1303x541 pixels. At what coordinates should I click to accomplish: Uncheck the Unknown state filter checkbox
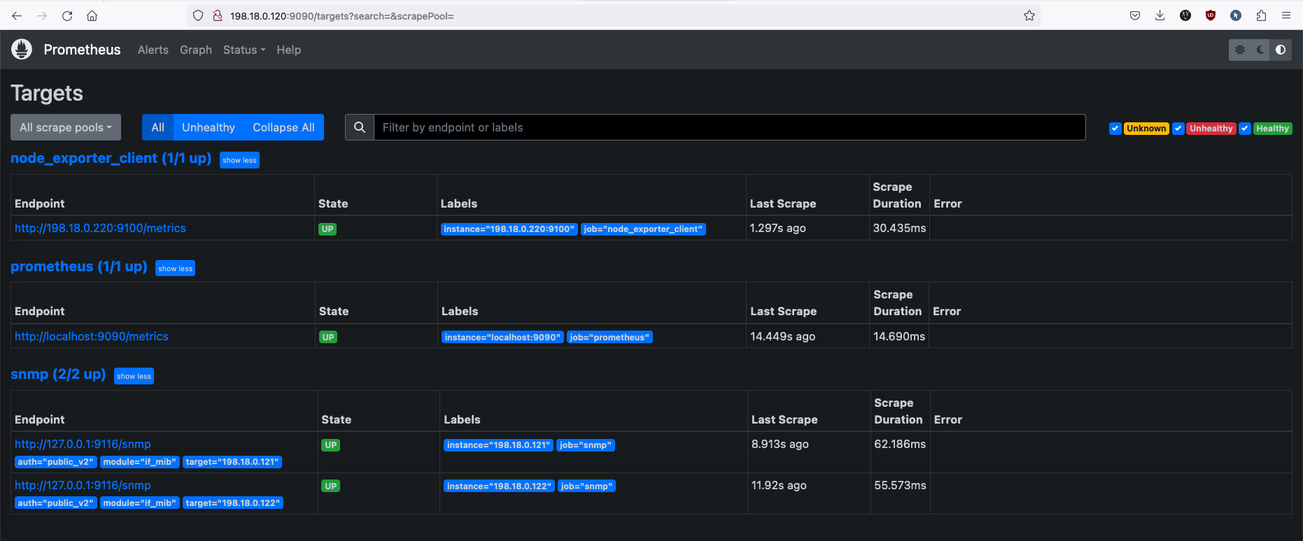(x=1115, y=129)
